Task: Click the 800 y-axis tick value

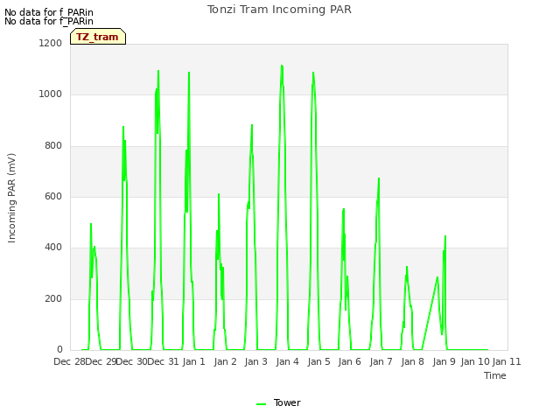Action: coord(53,146)
